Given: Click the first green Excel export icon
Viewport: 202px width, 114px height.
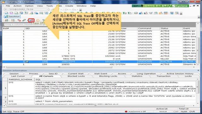Looking at the screenshot, I should click(x=125, y=13).
